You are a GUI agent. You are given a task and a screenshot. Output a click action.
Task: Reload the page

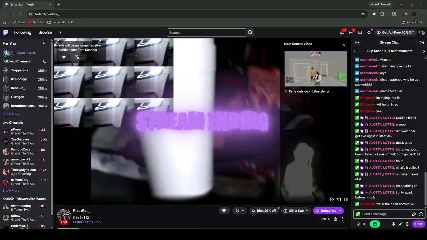[21, 14]
